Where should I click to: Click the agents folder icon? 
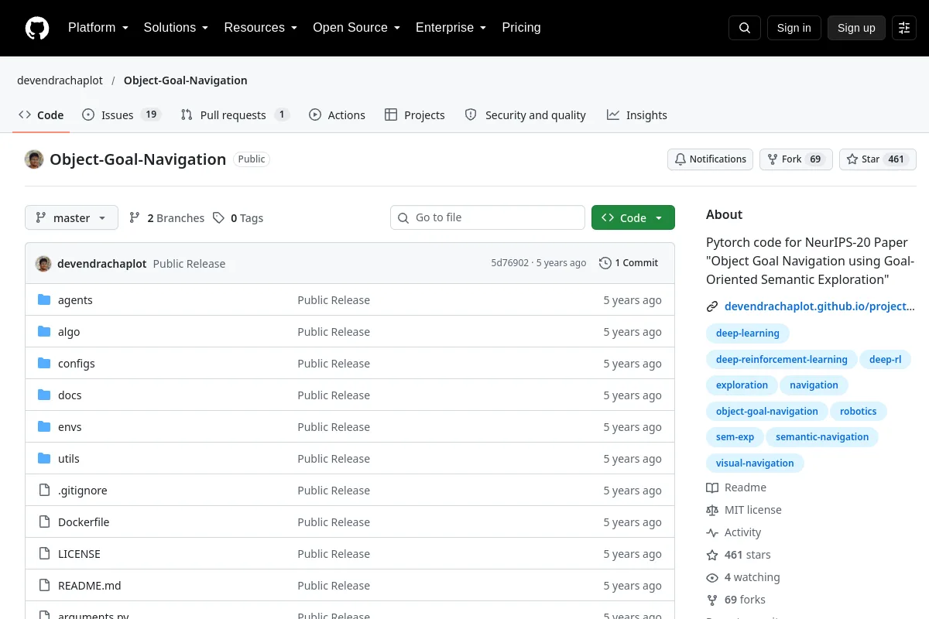[44, 300]
